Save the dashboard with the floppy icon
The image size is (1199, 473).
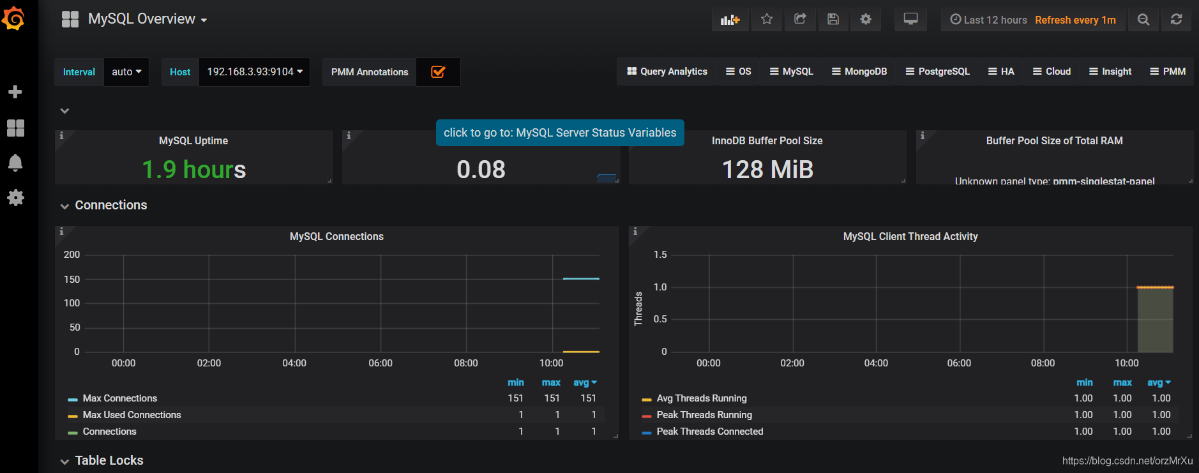(x=833, y=20)
